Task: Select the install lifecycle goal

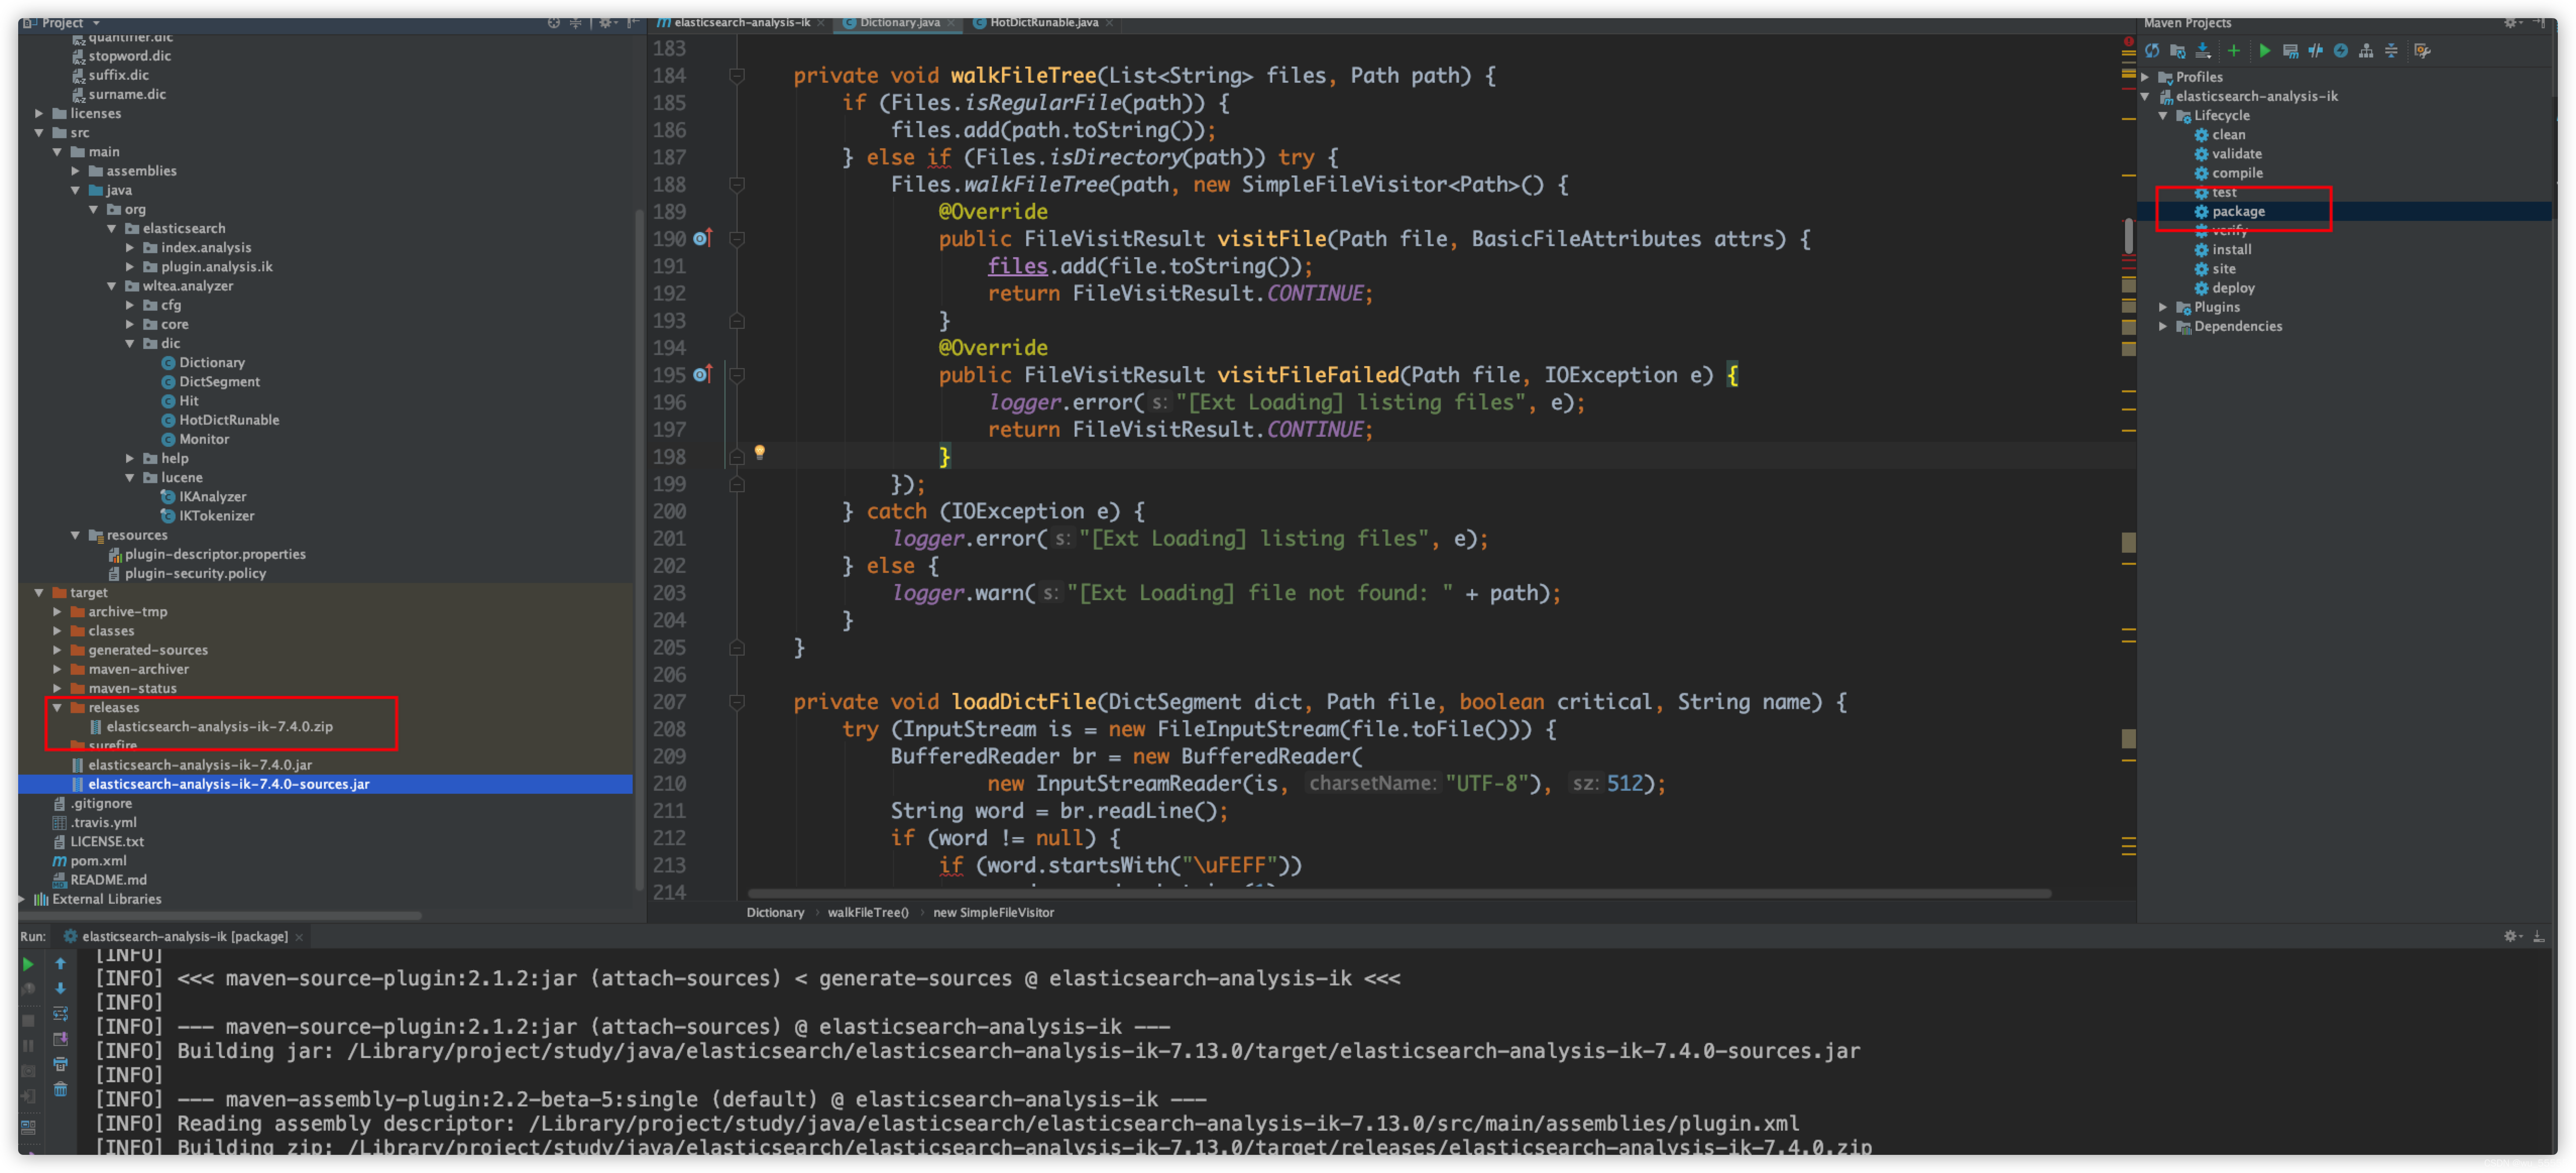Action: point(2231,249)
